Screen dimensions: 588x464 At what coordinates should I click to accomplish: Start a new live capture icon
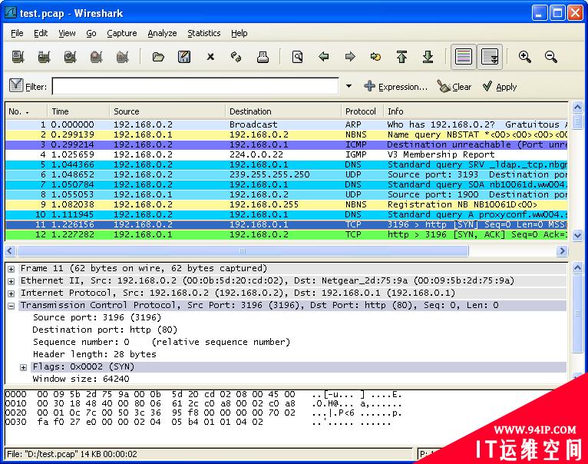tap(70, 57)
